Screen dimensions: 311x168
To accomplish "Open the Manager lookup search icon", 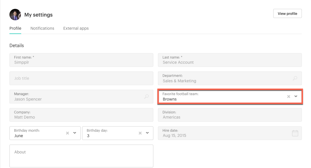I will (146, 97).
